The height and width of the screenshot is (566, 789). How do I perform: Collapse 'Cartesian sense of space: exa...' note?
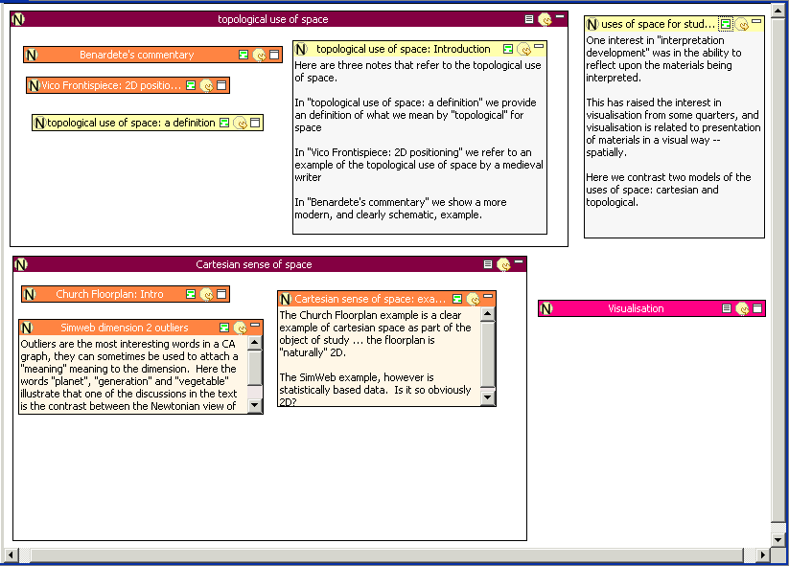pyautogui.click(x=488, y=297)
